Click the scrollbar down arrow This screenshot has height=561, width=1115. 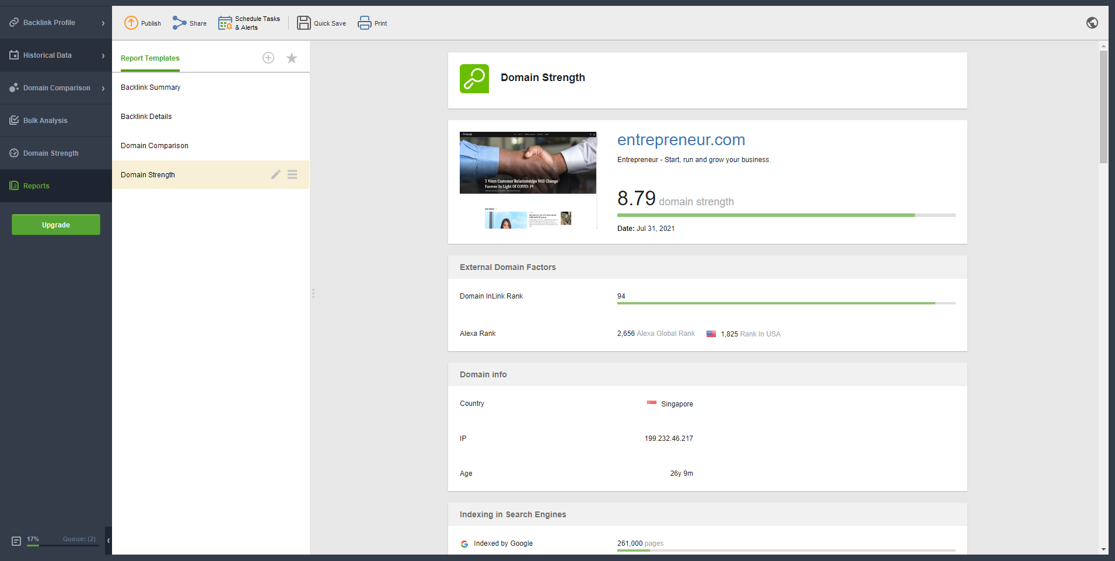click(x=1103, y=549)
